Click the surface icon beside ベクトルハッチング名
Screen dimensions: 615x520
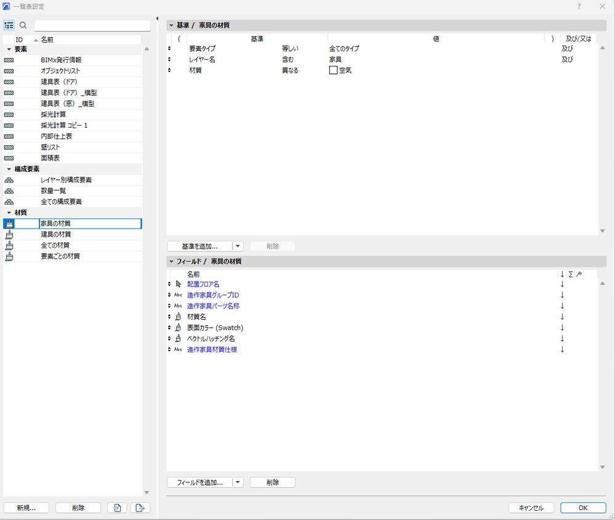[x=178, y=338]
